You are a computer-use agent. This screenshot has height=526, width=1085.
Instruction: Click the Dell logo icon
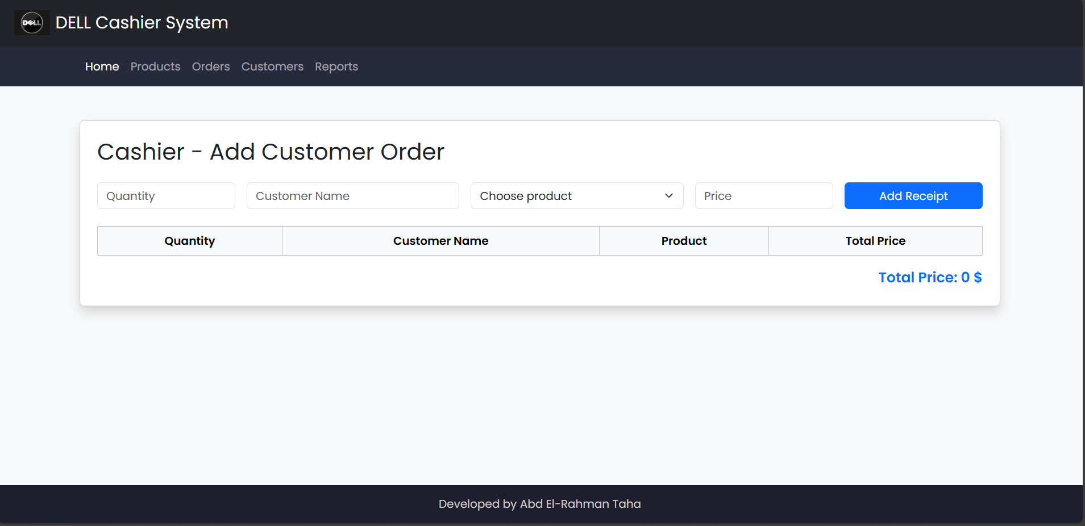click(32, 23)
